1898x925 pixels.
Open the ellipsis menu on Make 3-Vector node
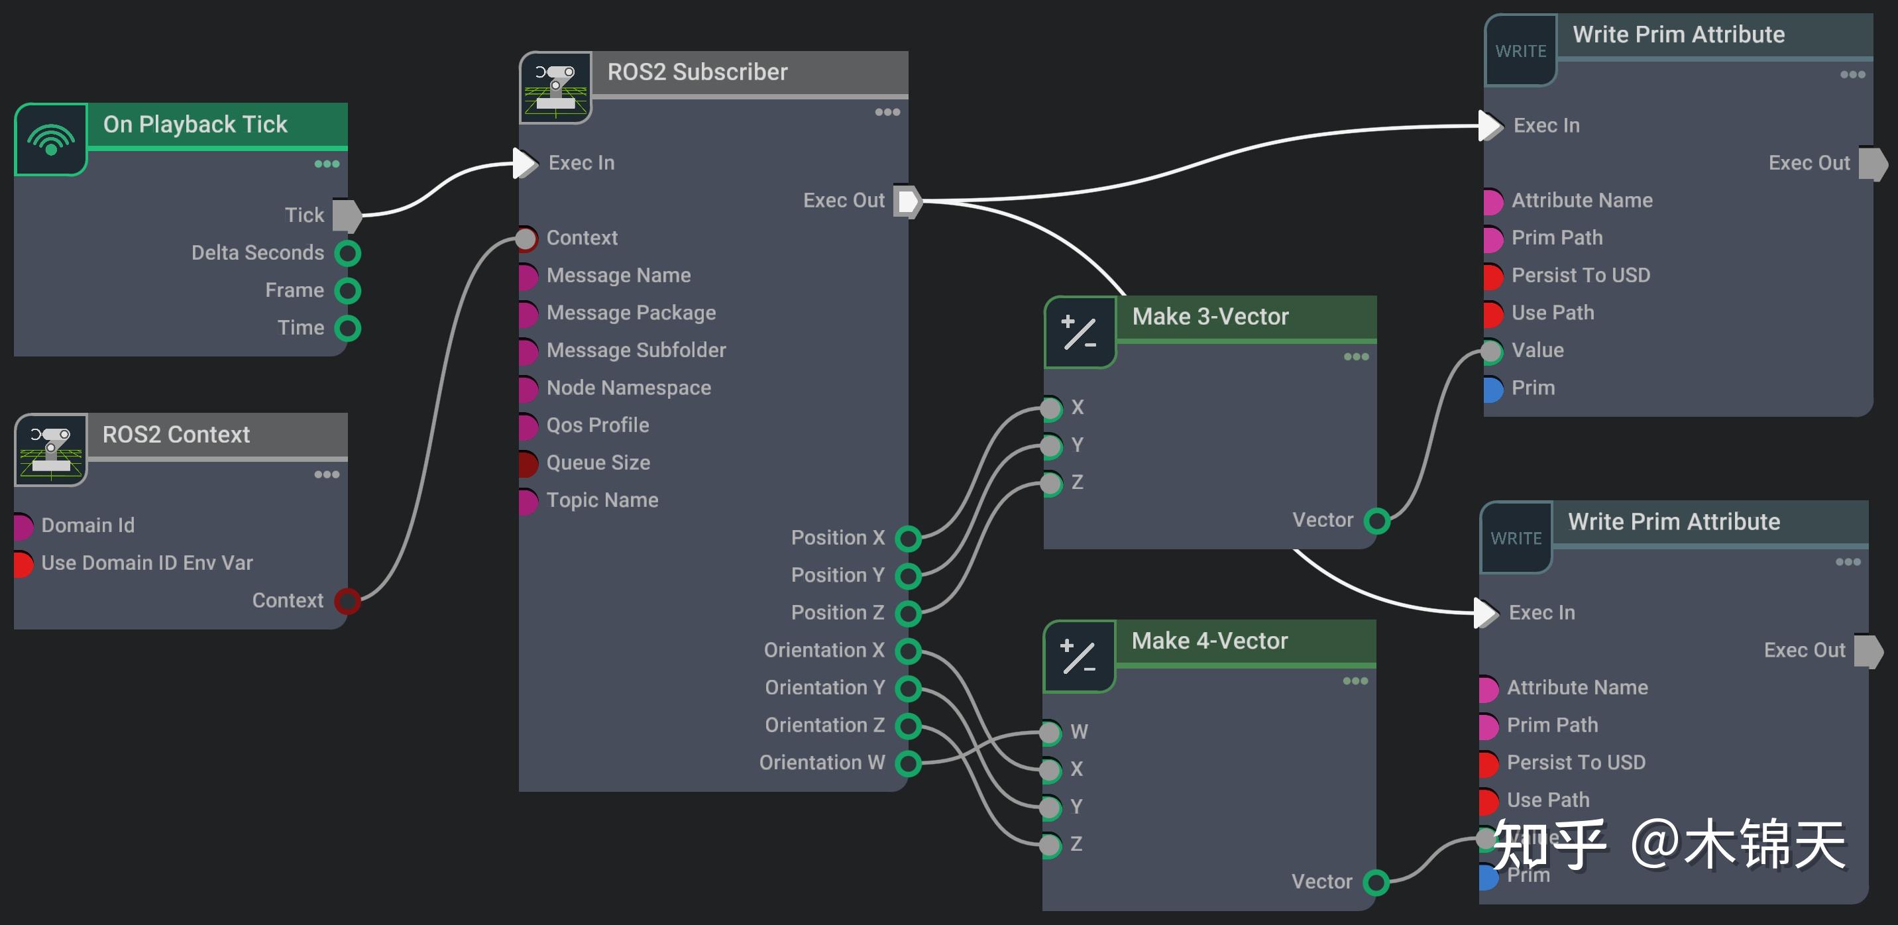click(1356, 356)
